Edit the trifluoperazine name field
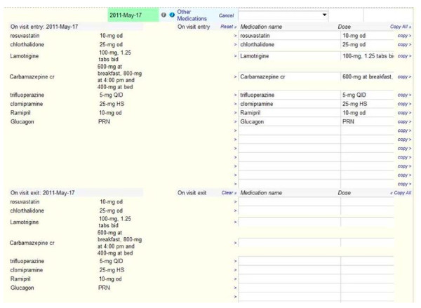421x308 pixels. (289, 95)
